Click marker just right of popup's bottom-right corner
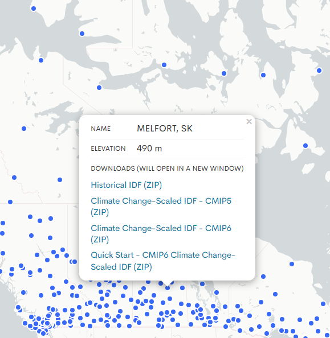The image size is (330, 338). (x=263, y=277)
